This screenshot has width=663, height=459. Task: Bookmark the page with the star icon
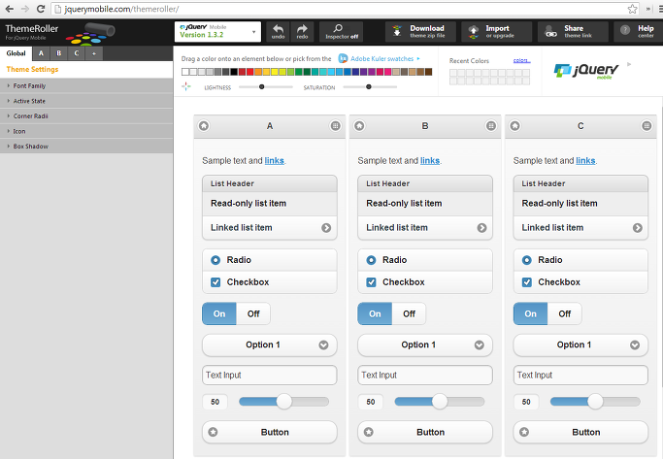point(632,9)
